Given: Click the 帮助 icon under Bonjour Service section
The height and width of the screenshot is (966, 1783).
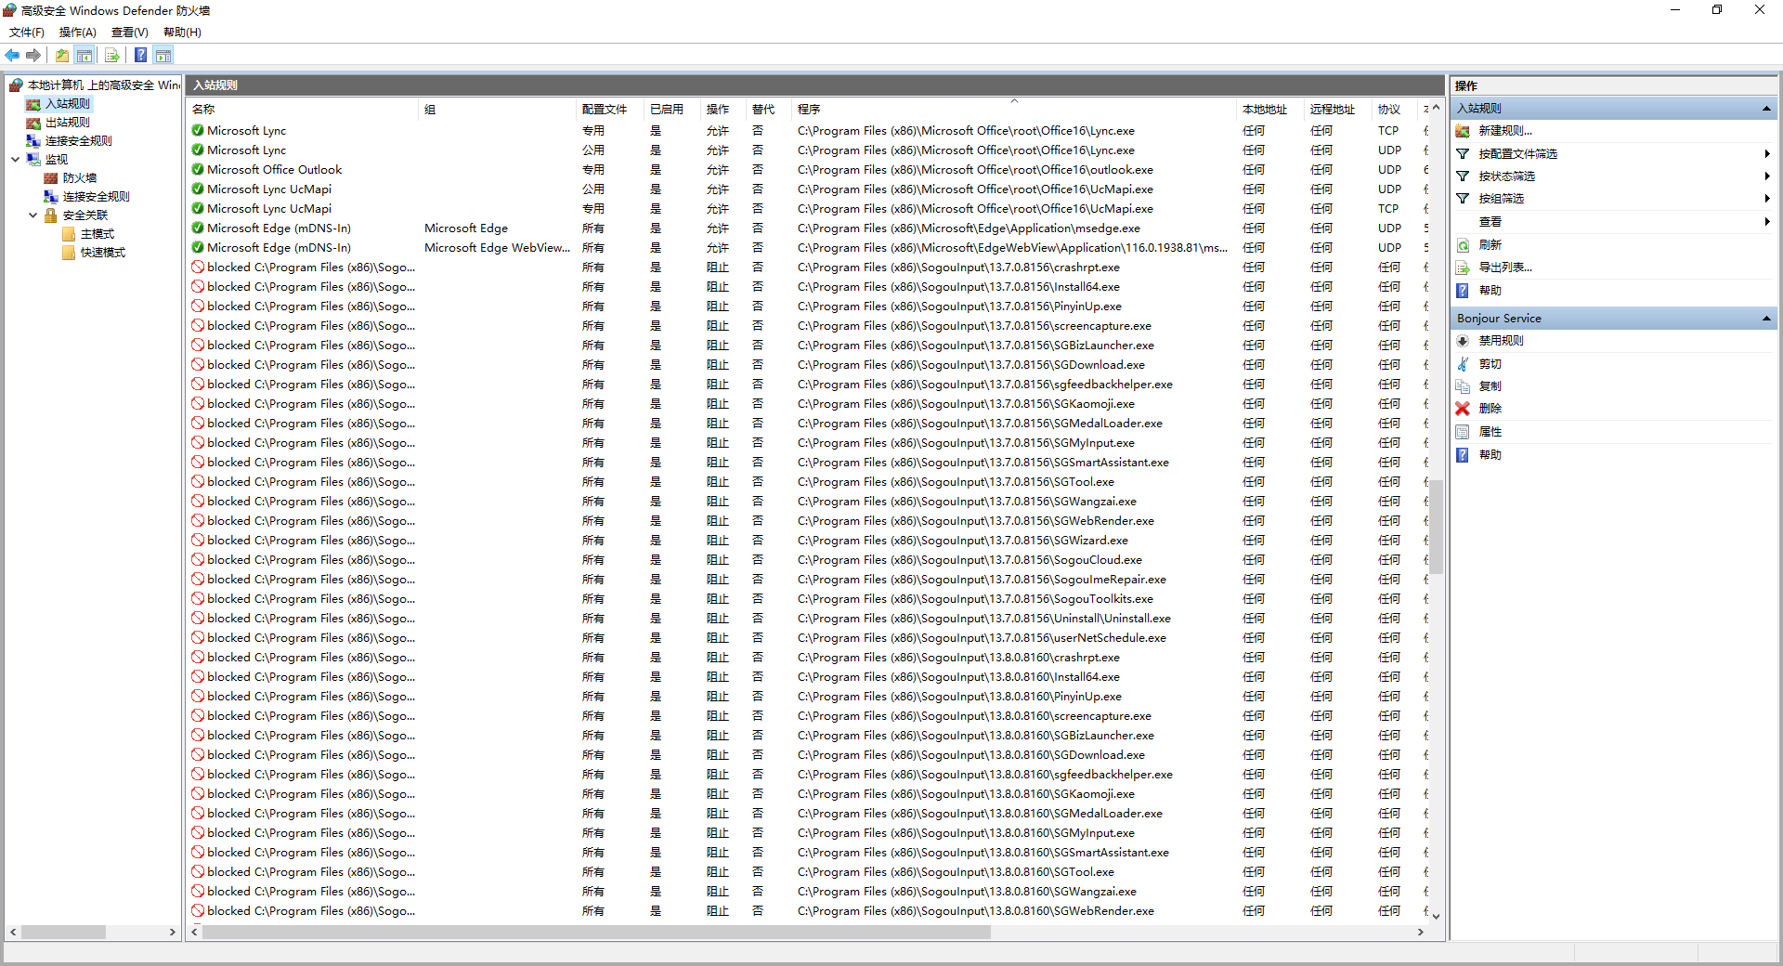Looking at the screenshot, I should (1463, 455).
